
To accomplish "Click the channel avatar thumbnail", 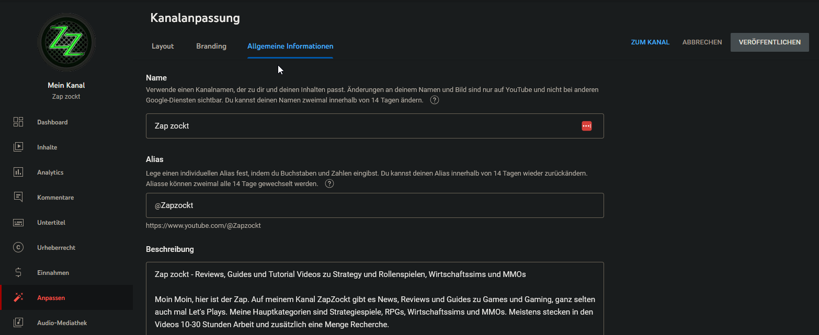I will pyautogui.click(x=66, y=43).
